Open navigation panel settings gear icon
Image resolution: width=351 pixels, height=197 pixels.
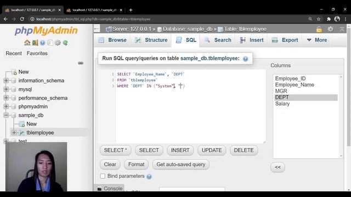(58, 43)
